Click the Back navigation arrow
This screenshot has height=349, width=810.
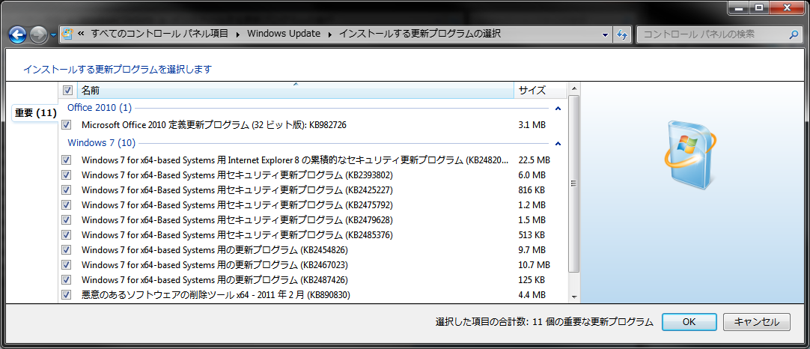pos(17,34)
